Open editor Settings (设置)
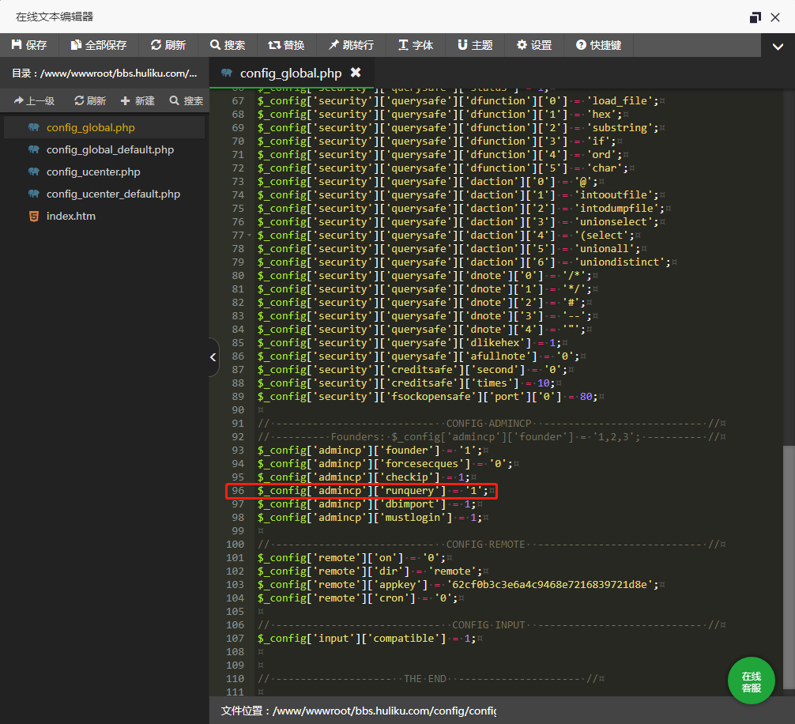Screen dimensions: 795x724 point(534,45)
